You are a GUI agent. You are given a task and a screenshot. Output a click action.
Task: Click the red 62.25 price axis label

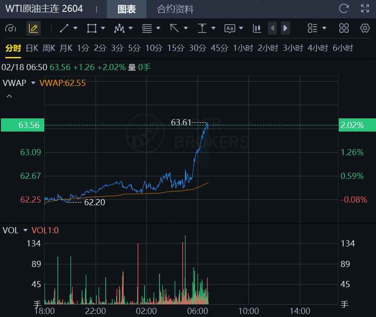[x=30, y=199]
